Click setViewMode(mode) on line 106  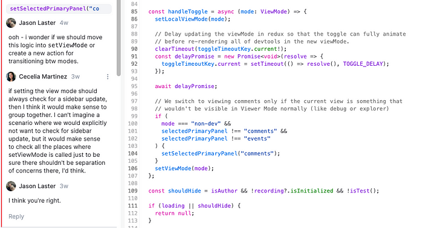pos(184,168)
